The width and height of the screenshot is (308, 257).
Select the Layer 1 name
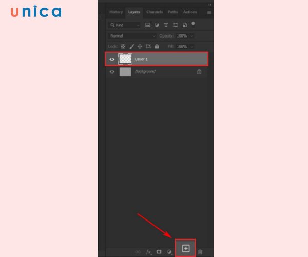coord(141,59)
